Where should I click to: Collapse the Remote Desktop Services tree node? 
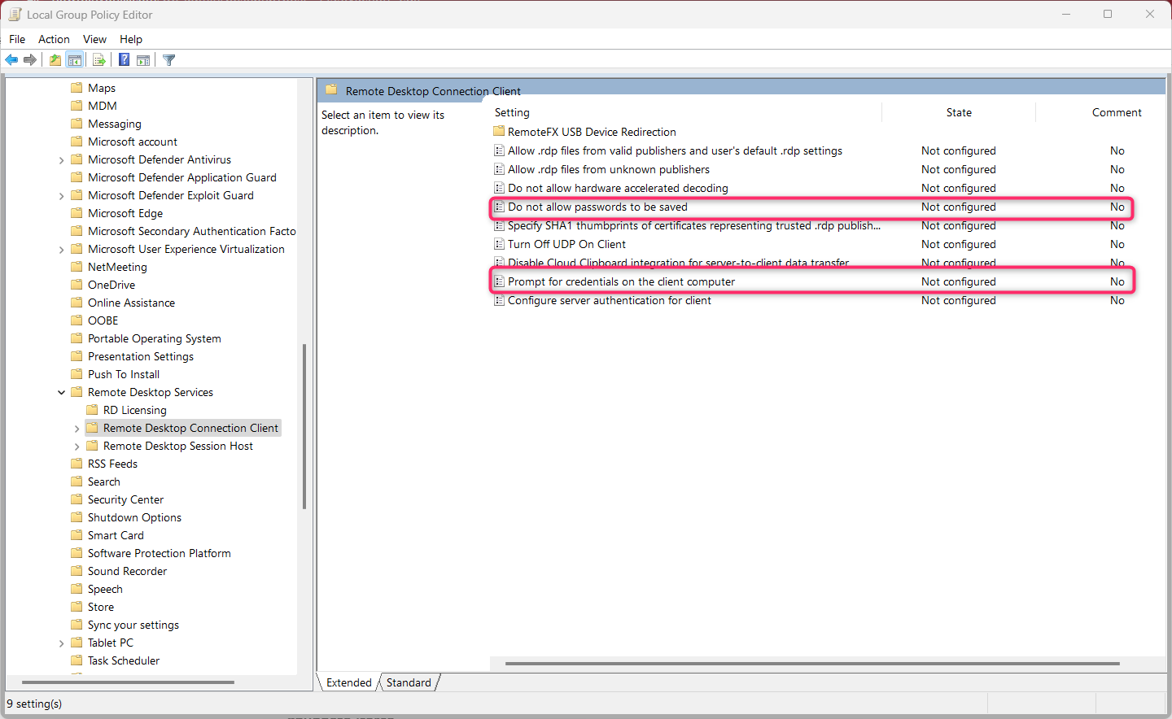(x=62, y=393)
